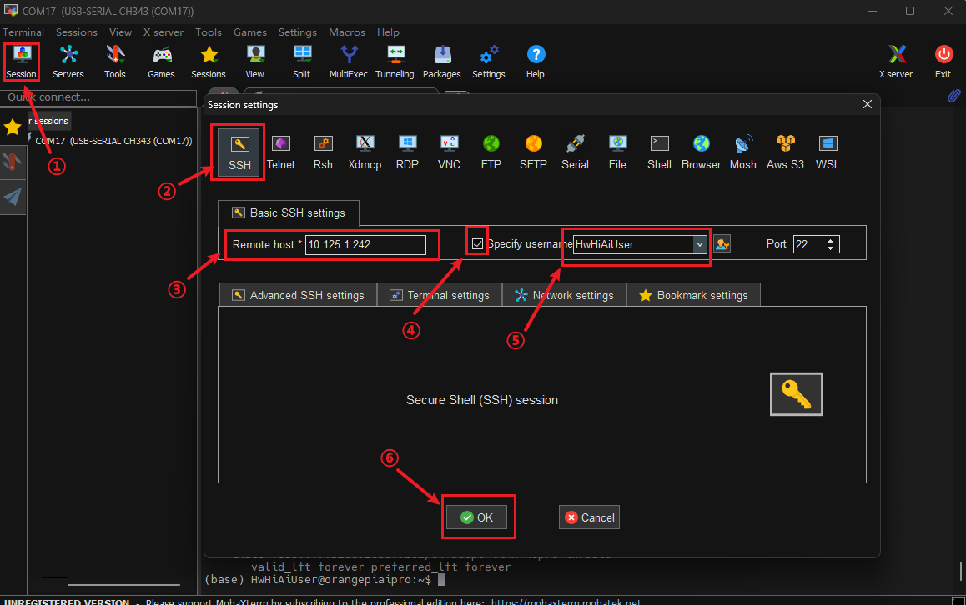Open the View toolbar icon
This screenshot has width=966, height=605.
(255, 62)
